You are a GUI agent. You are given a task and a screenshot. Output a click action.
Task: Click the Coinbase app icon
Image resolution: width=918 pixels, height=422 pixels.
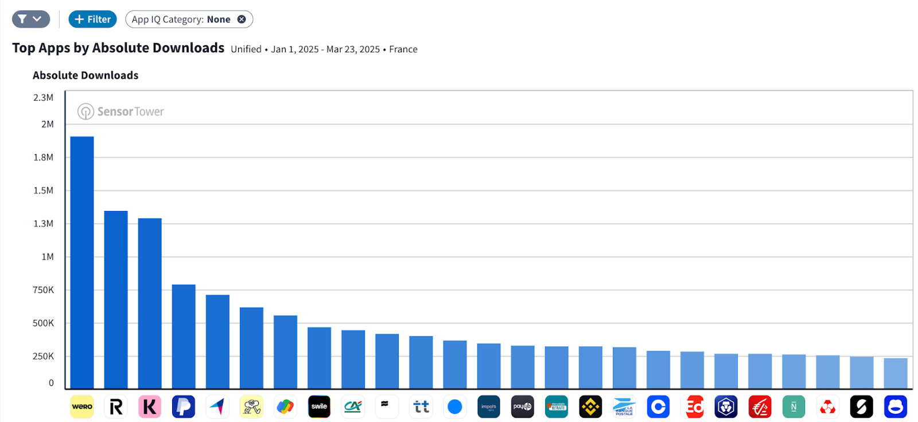coord(658,407)
